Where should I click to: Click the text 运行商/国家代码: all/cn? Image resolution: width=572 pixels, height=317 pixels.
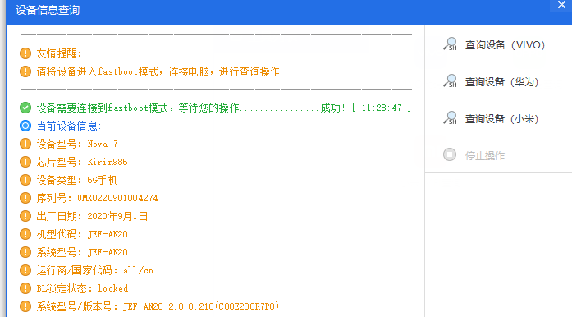pos(95,270)
